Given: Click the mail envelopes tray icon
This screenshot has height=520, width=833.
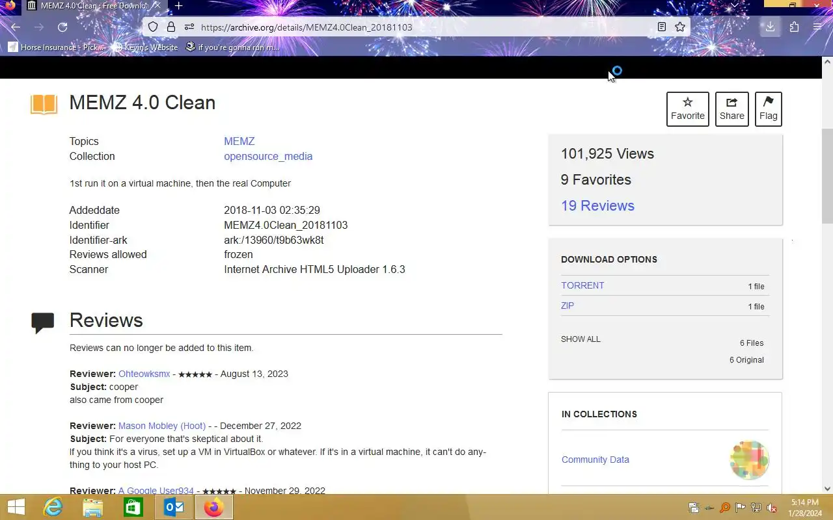Looking at the screenshot, I should pyautogui.click(x=694, y=508).
